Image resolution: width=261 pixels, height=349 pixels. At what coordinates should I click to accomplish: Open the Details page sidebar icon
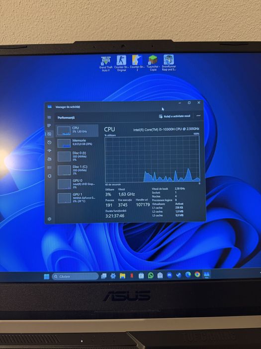pos(49,168)
